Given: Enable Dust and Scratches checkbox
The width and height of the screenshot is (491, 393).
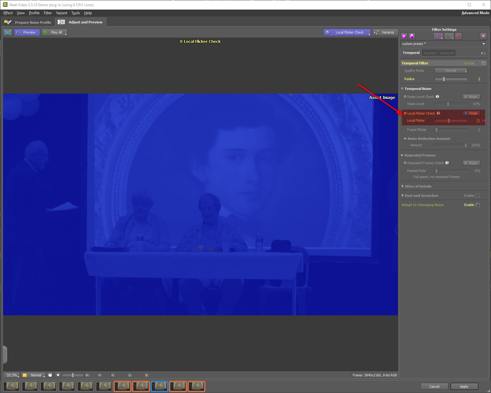Looking at the screenshot, I should [x=477, y=196].
